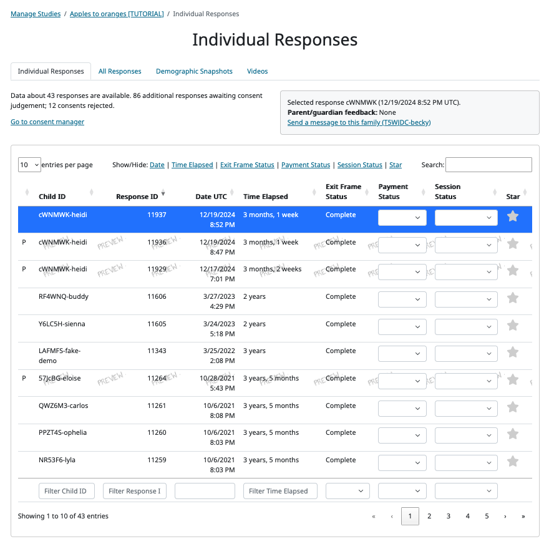This screenshot has width=549, height=544.
Task: Star the response 11936 row
Action: pos(513,243)
